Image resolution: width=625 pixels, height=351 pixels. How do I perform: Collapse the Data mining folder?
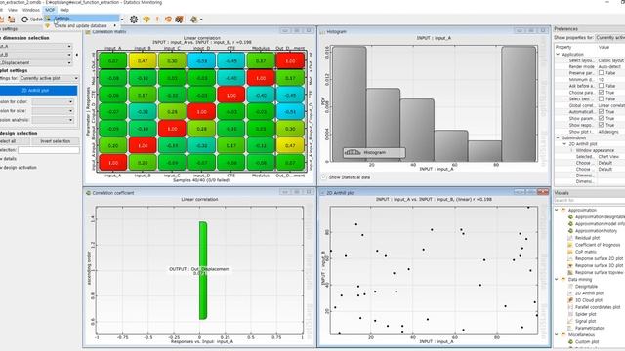pos(558,280)
